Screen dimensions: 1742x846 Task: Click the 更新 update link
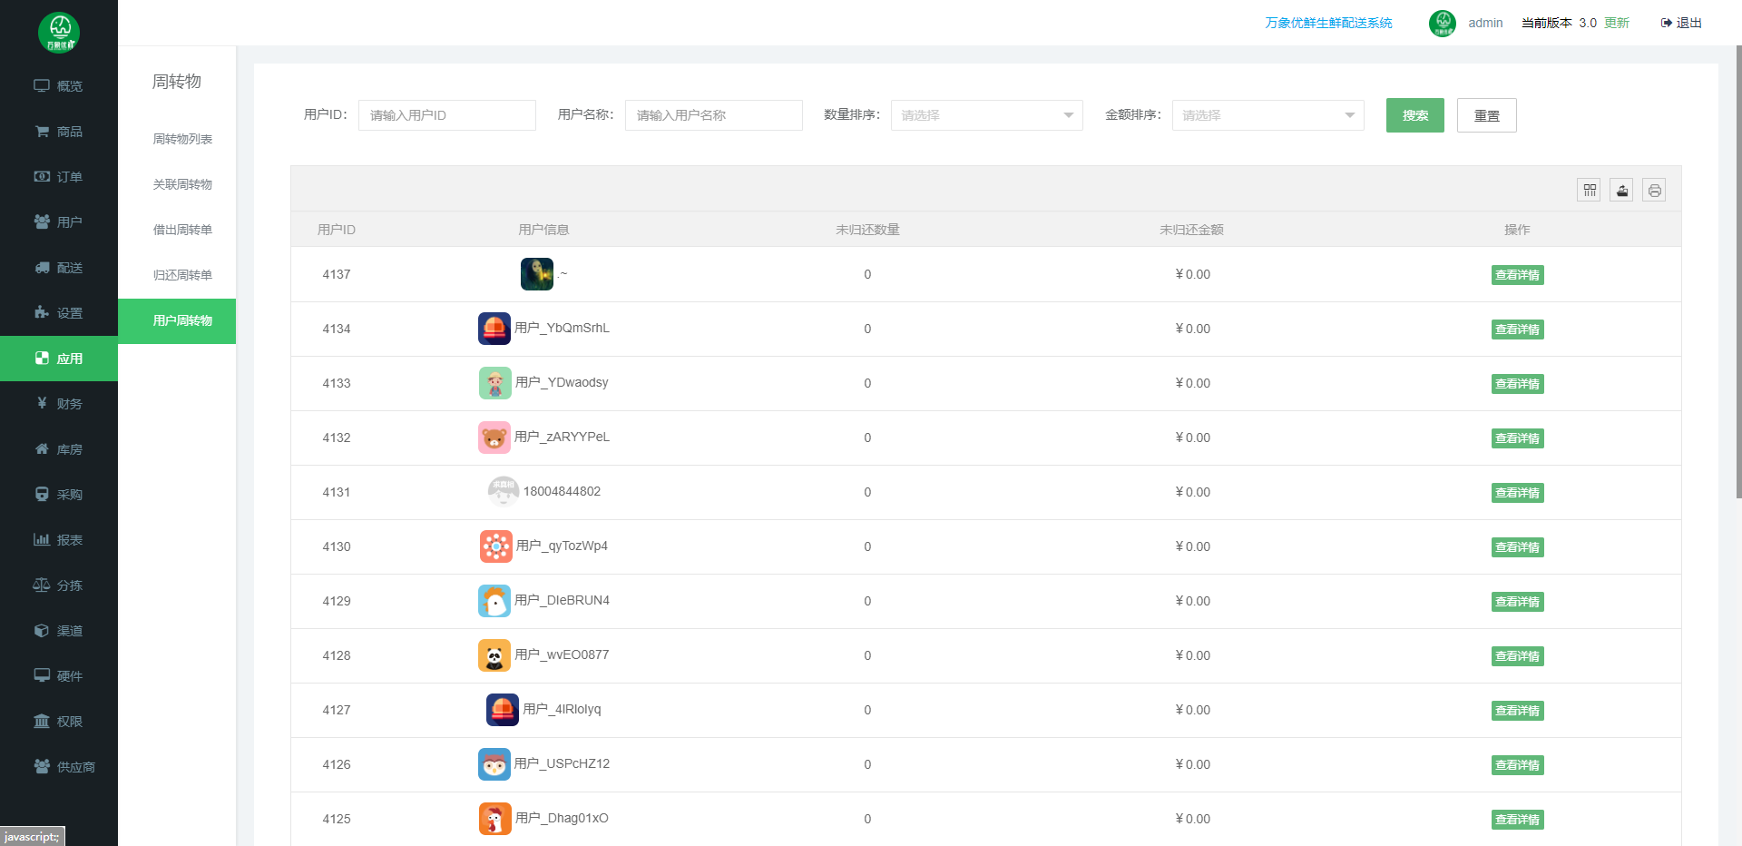[x=1617, y=23]
